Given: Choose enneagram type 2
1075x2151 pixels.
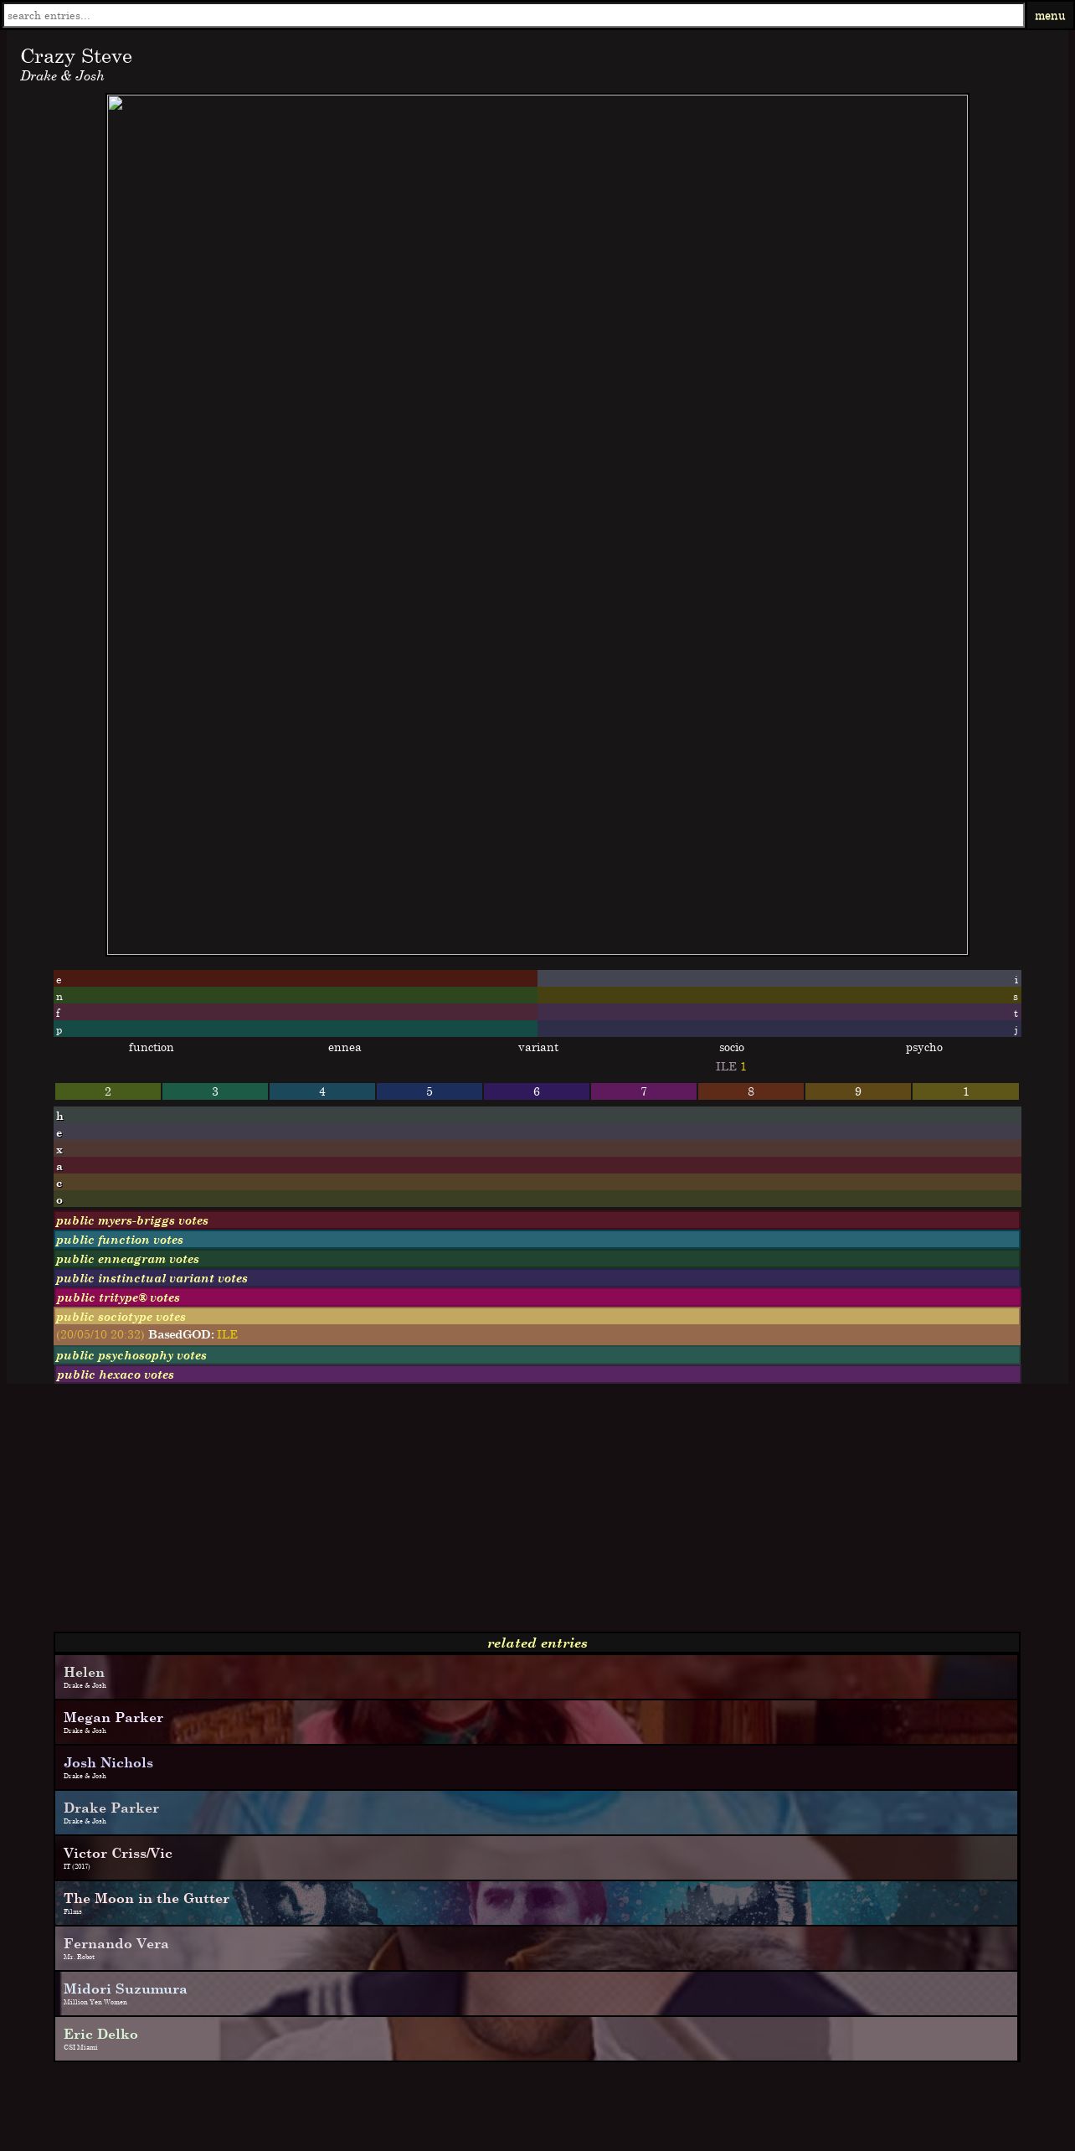Looking at the screenshot, I should click(108, 1091).
